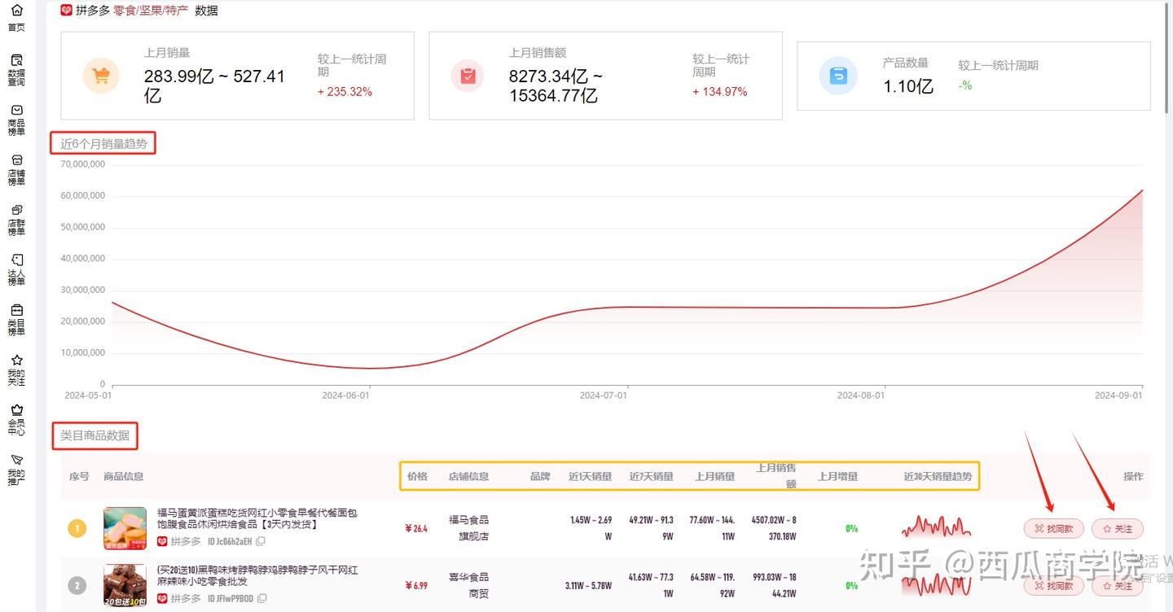Click the 类目商品数据 section title
Screen dimensions: 1173x612
94,435
